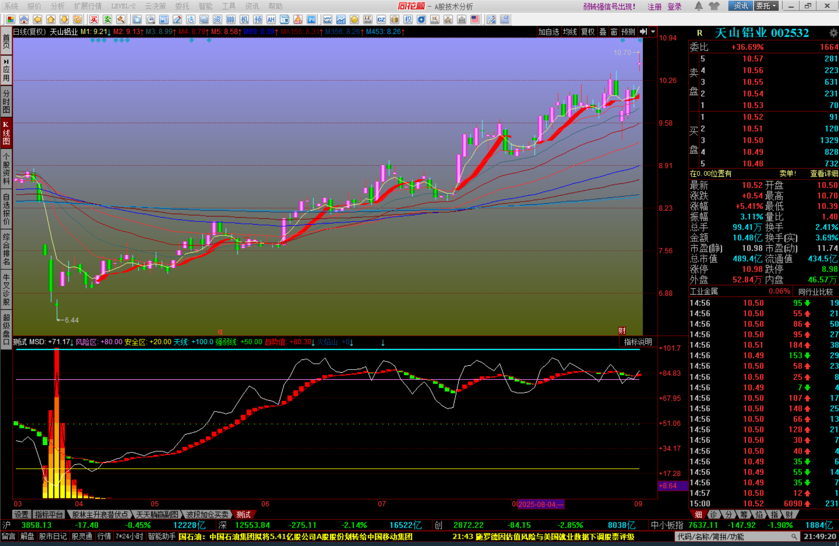Click the 指标说明 button
This screenshot has width=839, height=546.
pyautogui.click(x=637, y=342)
